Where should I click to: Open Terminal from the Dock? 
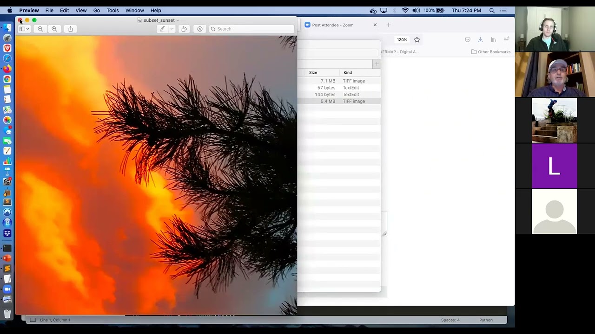[x=7, y=248]
